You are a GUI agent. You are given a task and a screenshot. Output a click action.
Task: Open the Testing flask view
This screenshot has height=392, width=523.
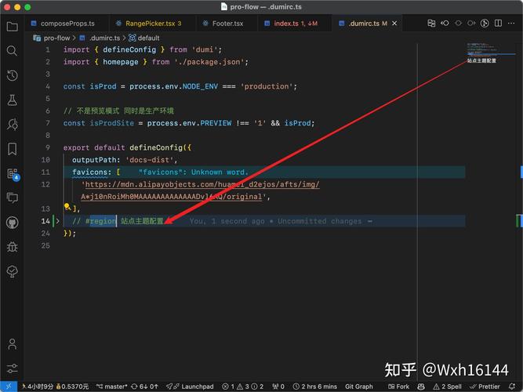click(12, 100)
